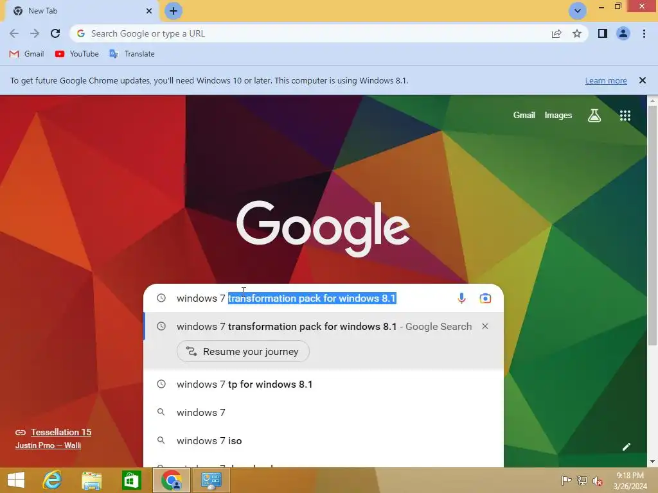The image size is (658, 493).
Task: Search by image with the camera icon
Action: pyautogui.click(x=485, y=298)
